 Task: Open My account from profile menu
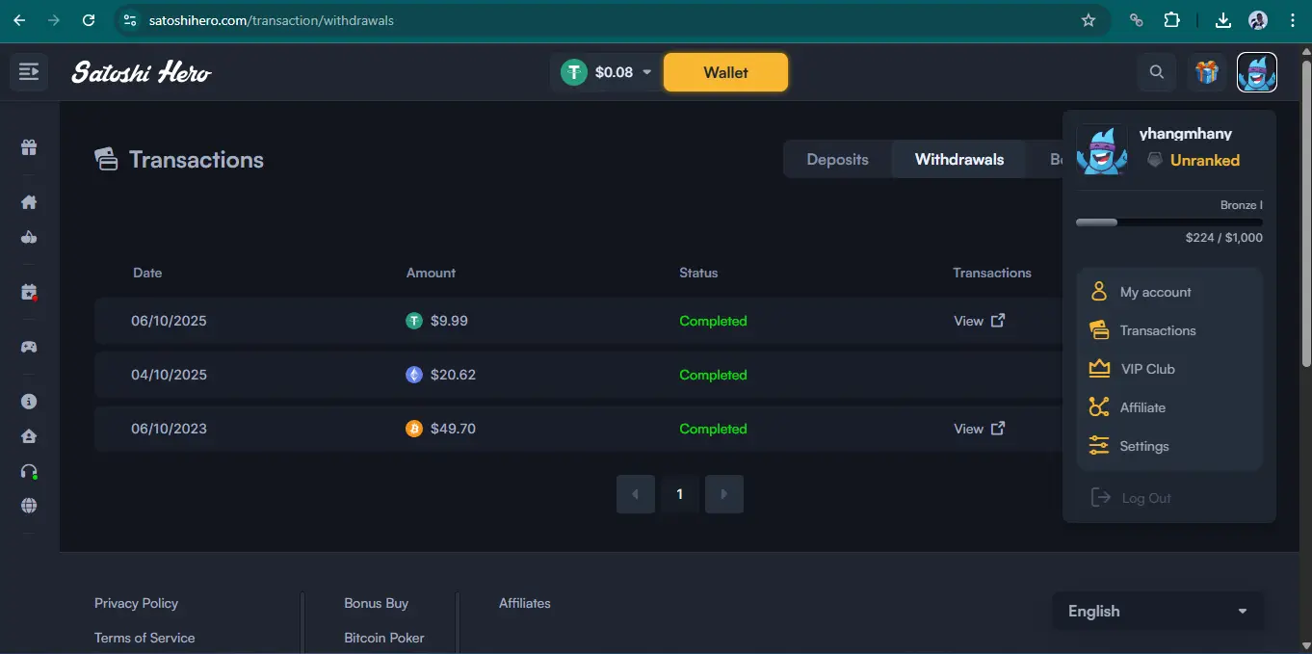(x=1155, y=292)
